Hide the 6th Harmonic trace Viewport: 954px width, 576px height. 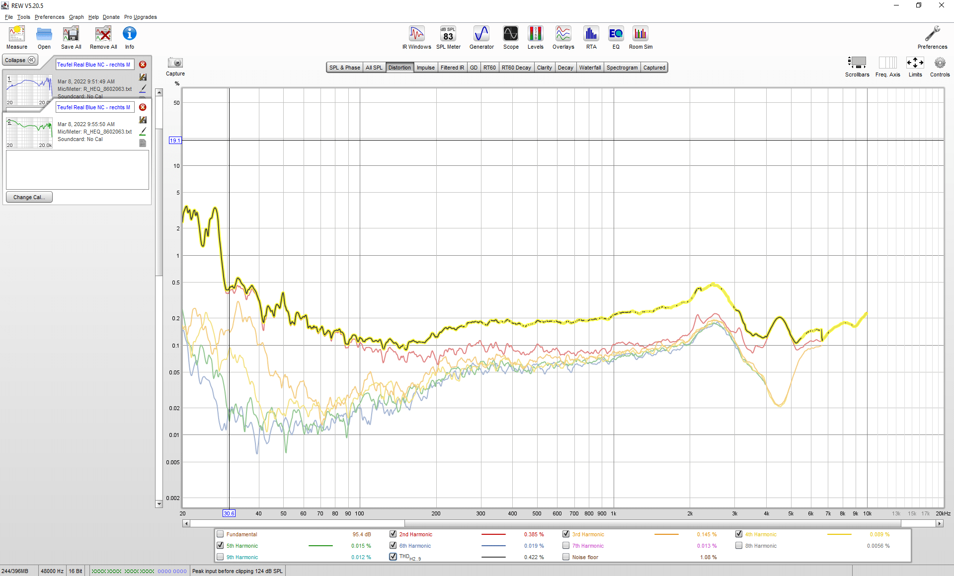393,546
